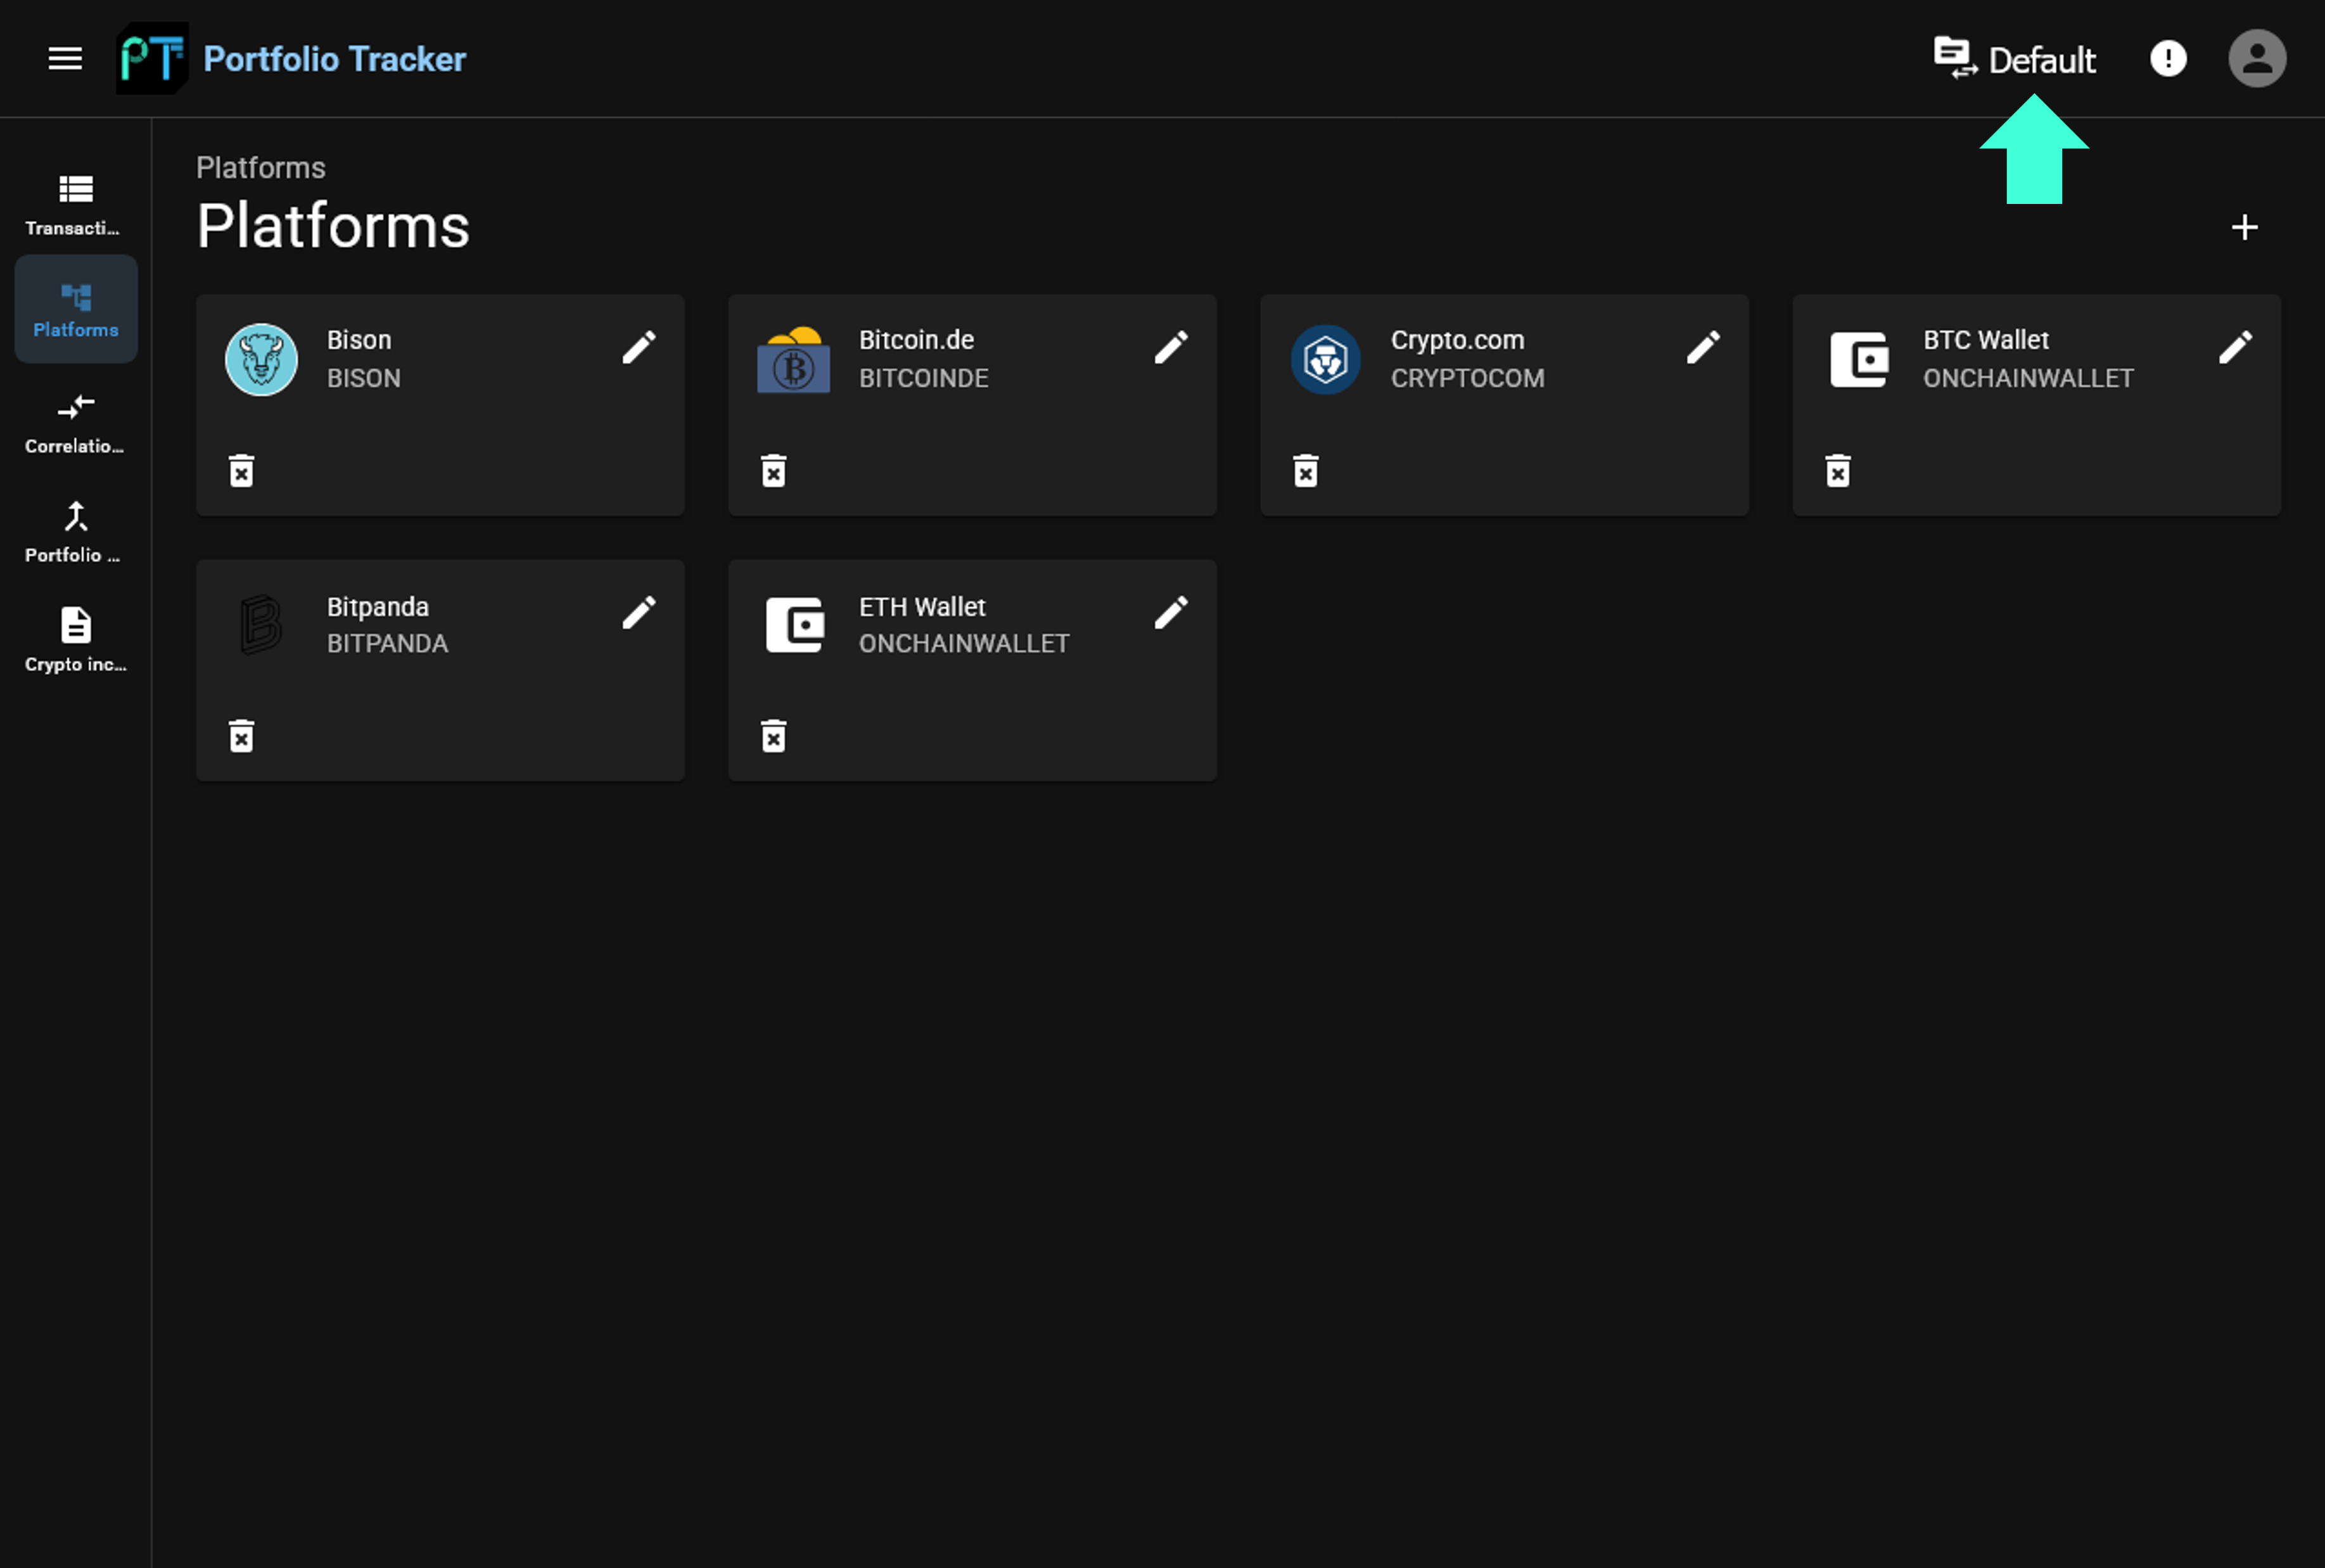Click the Platforms breadcrumb label

(260, 167)
